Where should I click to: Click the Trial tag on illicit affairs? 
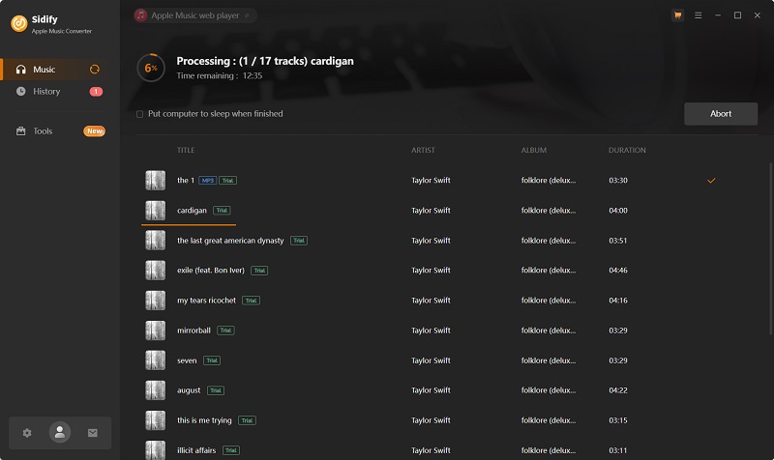(231, 450)
